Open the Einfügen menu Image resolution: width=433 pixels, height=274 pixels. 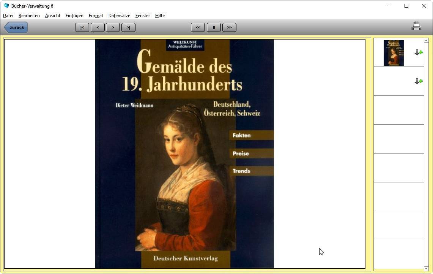(x=74, y=16)
